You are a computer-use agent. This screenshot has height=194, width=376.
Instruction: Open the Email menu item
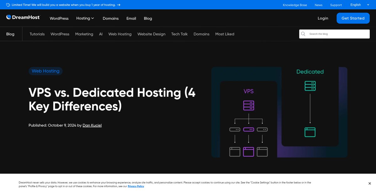[x=131, y=18]
